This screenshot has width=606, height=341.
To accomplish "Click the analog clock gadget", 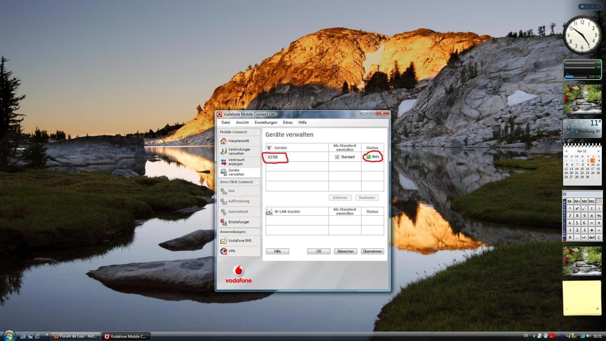I will 582,35.
